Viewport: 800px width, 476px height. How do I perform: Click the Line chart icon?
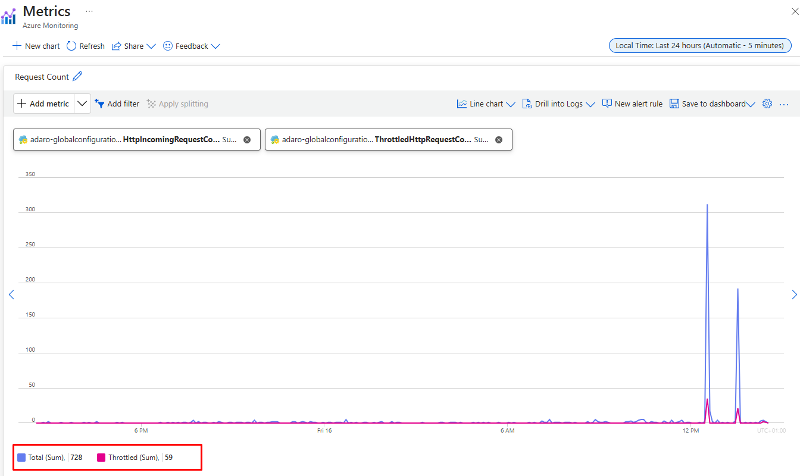point(462,104)
